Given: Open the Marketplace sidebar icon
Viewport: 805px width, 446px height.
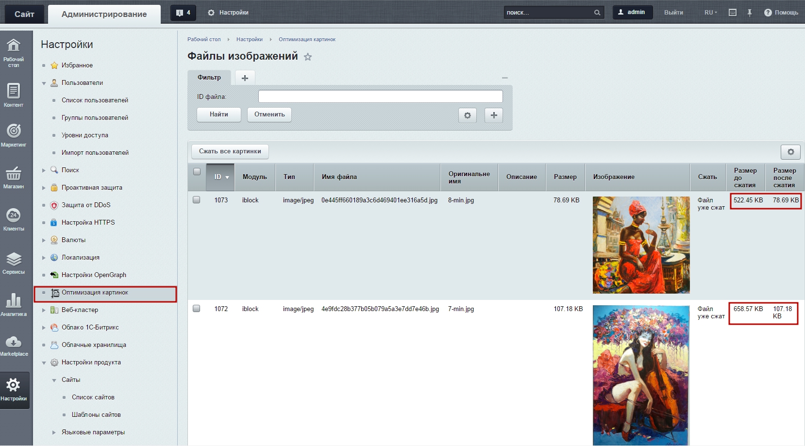Looking at the screenshot, I should click(x=14, y=343).
